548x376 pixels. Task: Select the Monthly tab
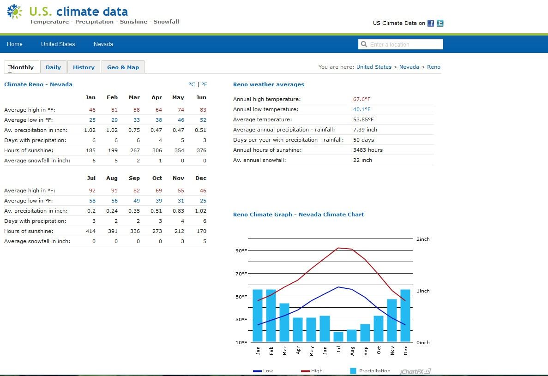(22, 67)
